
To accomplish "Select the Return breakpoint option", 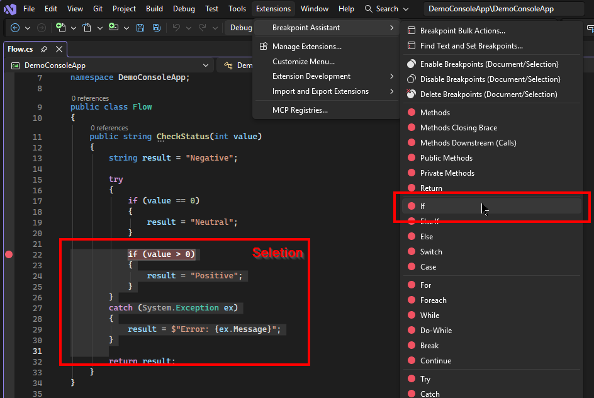I will coord(491,188).
